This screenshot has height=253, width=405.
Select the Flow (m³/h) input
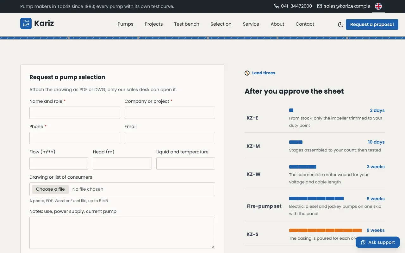59,163
